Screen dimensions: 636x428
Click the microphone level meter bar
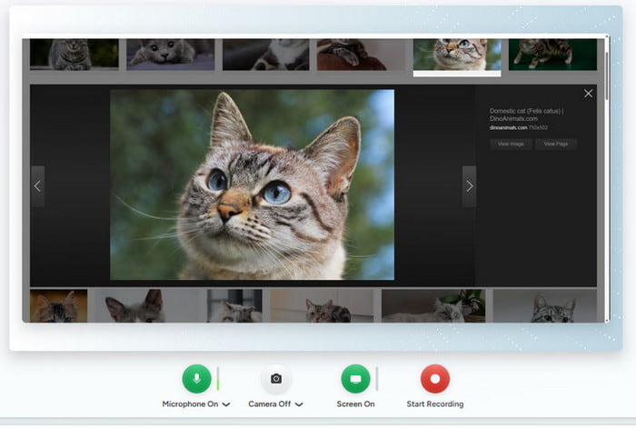click(218, 379)
